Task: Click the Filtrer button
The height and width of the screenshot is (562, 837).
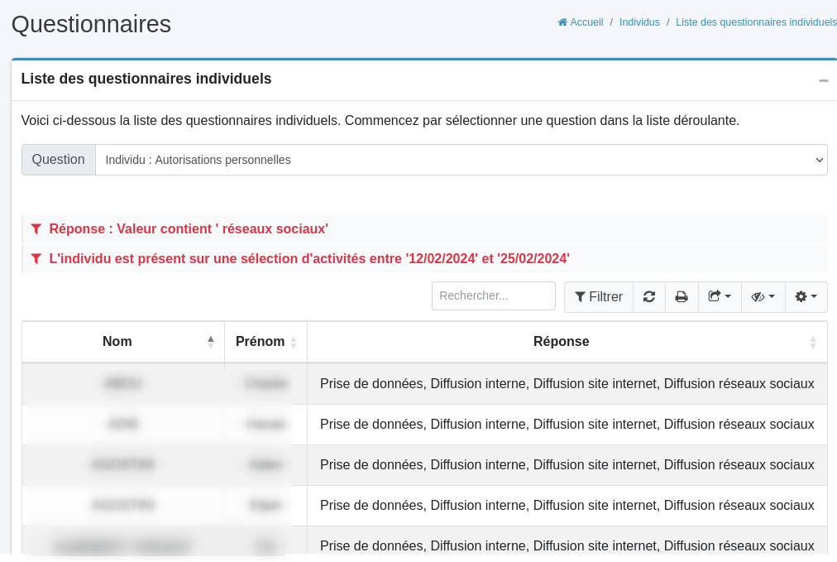Action: click(x=599, y=297)
